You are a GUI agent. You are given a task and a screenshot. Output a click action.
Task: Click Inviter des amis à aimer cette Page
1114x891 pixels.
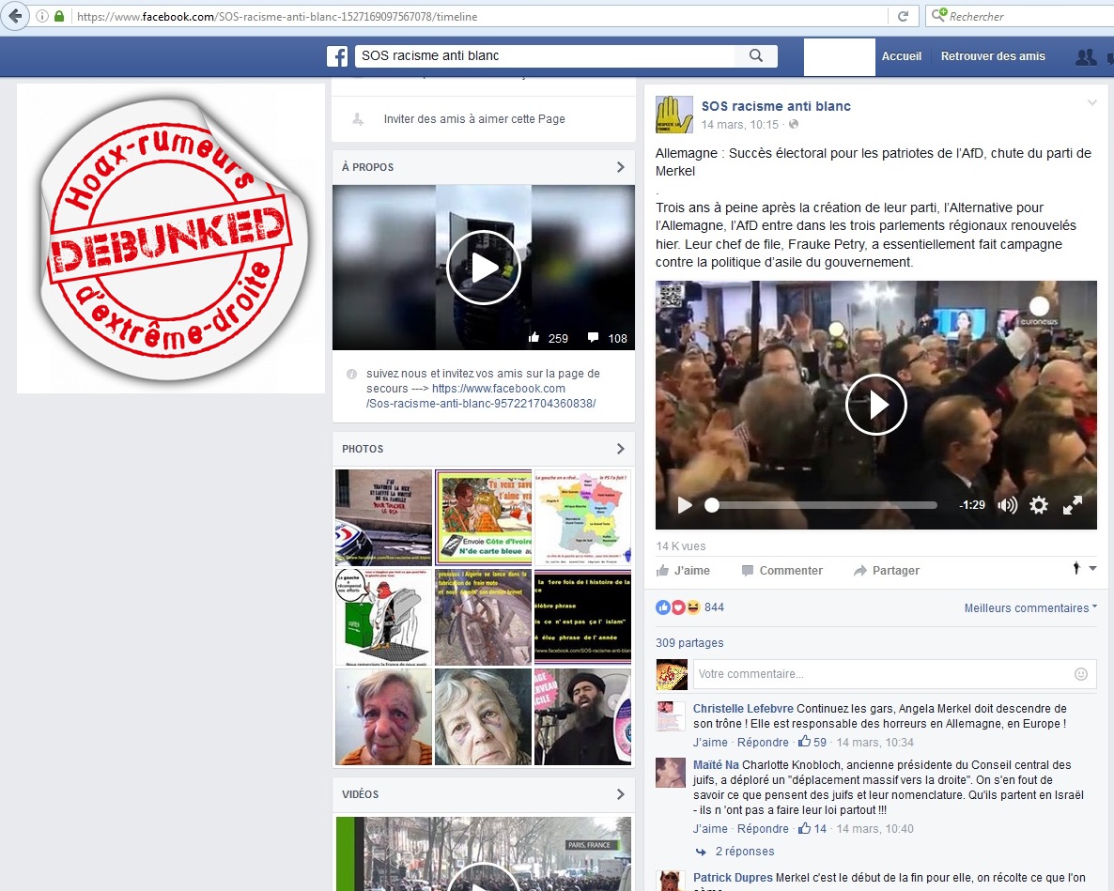[x=474, y=119]
